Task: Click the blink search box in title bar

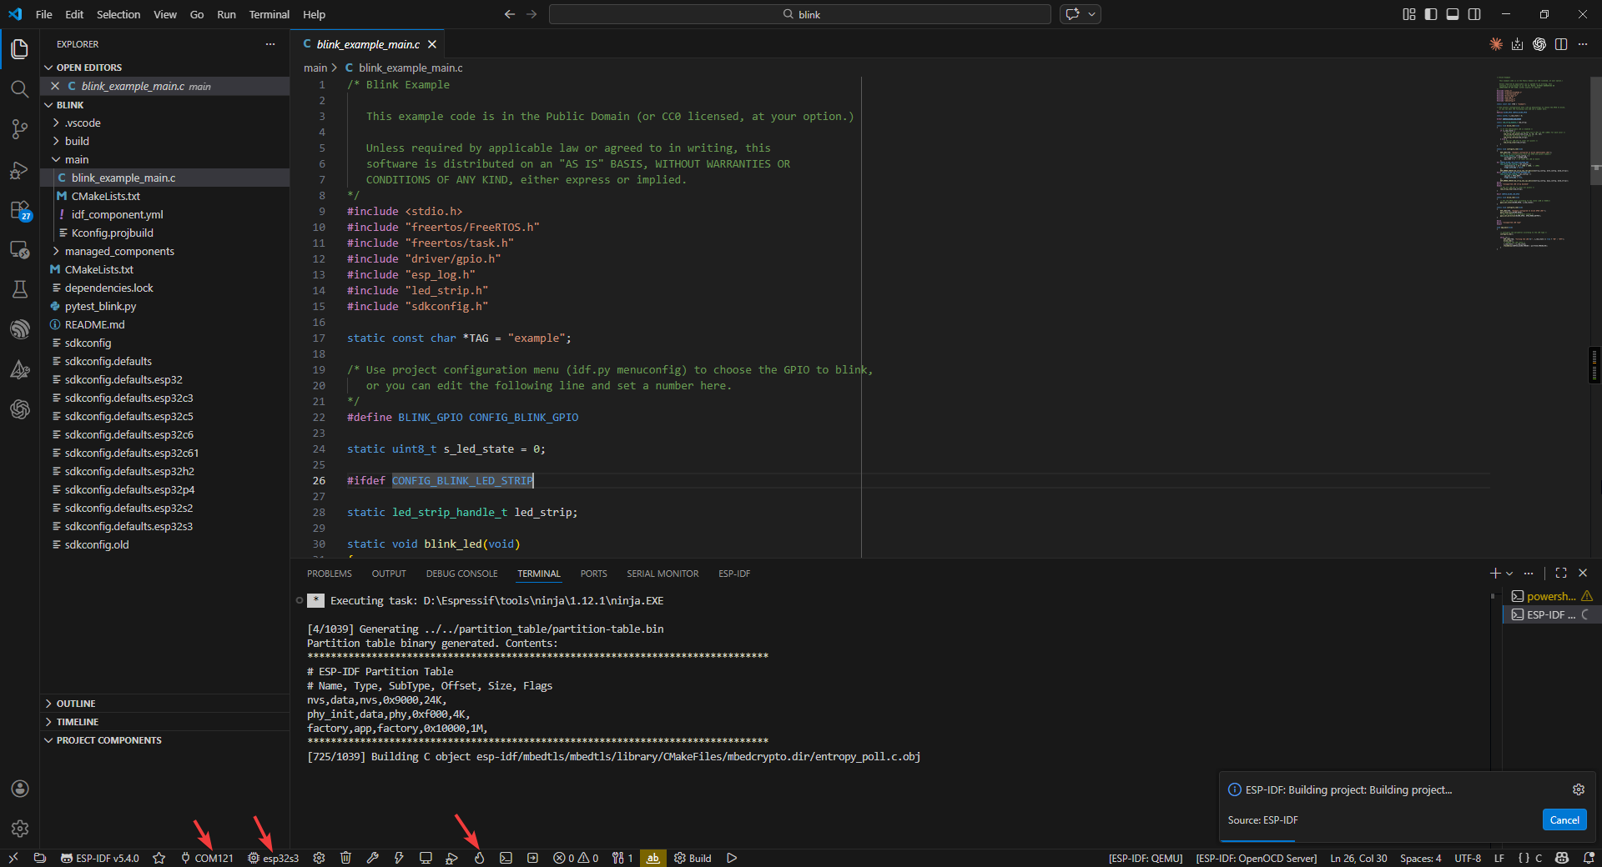Action: coord(800,14)
